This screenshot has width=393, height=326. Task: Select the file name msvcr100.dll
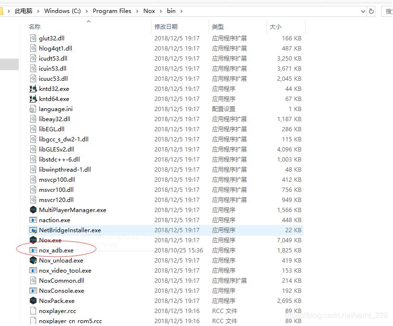click(56, 190)
